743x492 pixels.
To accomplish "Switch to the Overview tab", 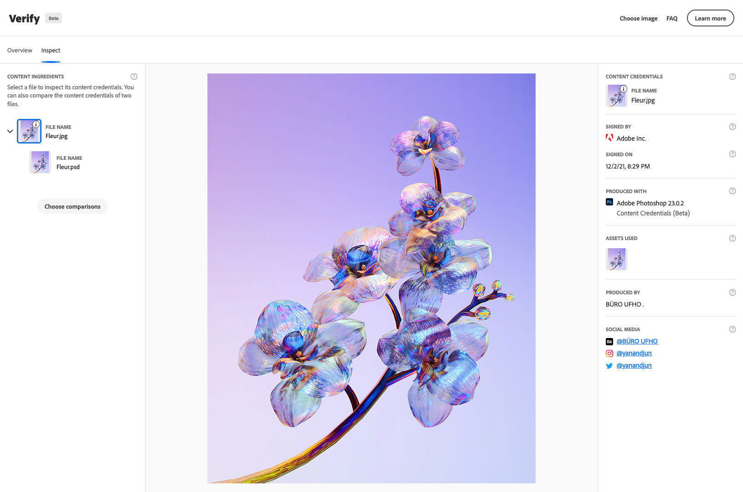I will click(20, 50).
